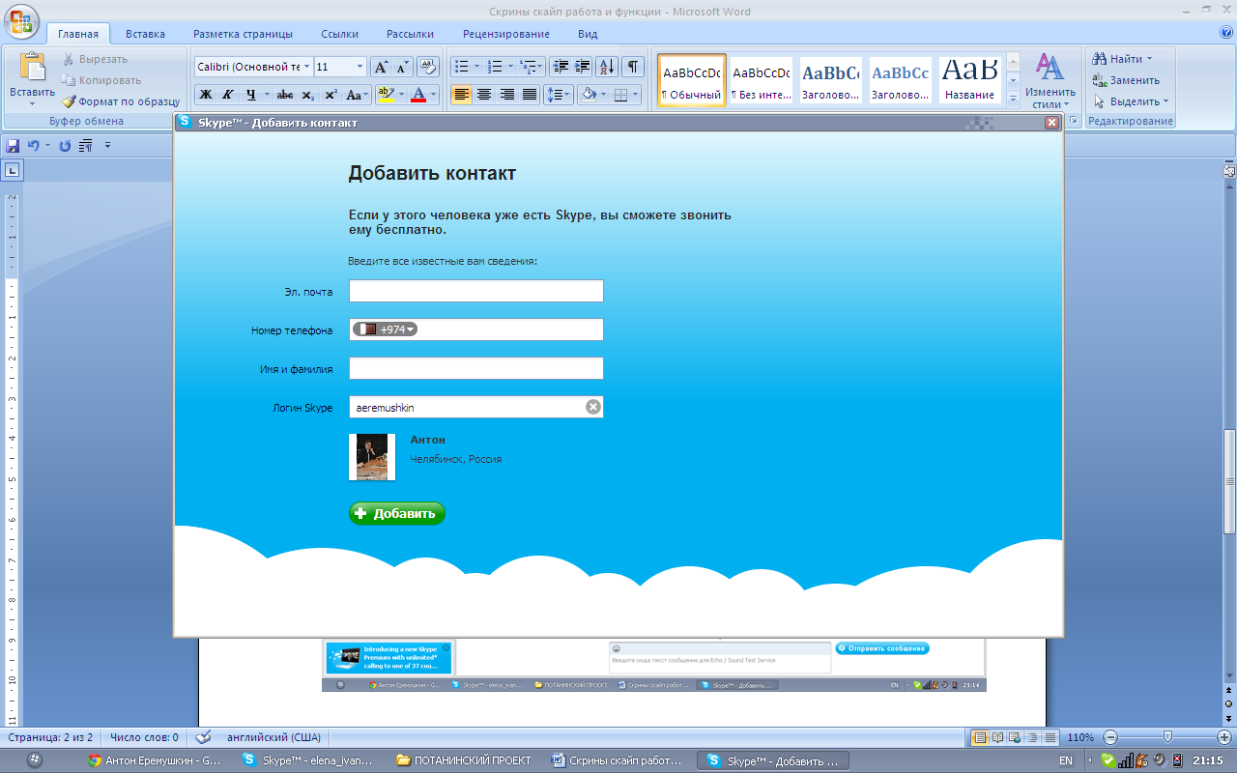Click Заменить (Replace) button
The height and width of the screenshot is (773, 1237).
[x=1126, y=80]
